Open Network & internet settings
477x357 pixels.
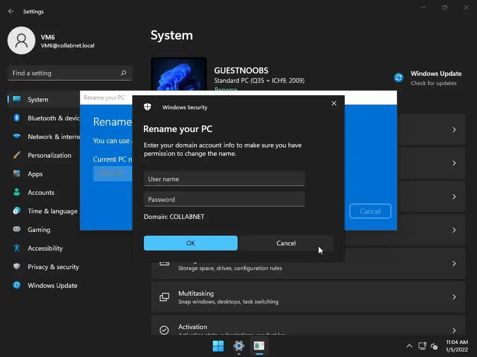[45, 137]
